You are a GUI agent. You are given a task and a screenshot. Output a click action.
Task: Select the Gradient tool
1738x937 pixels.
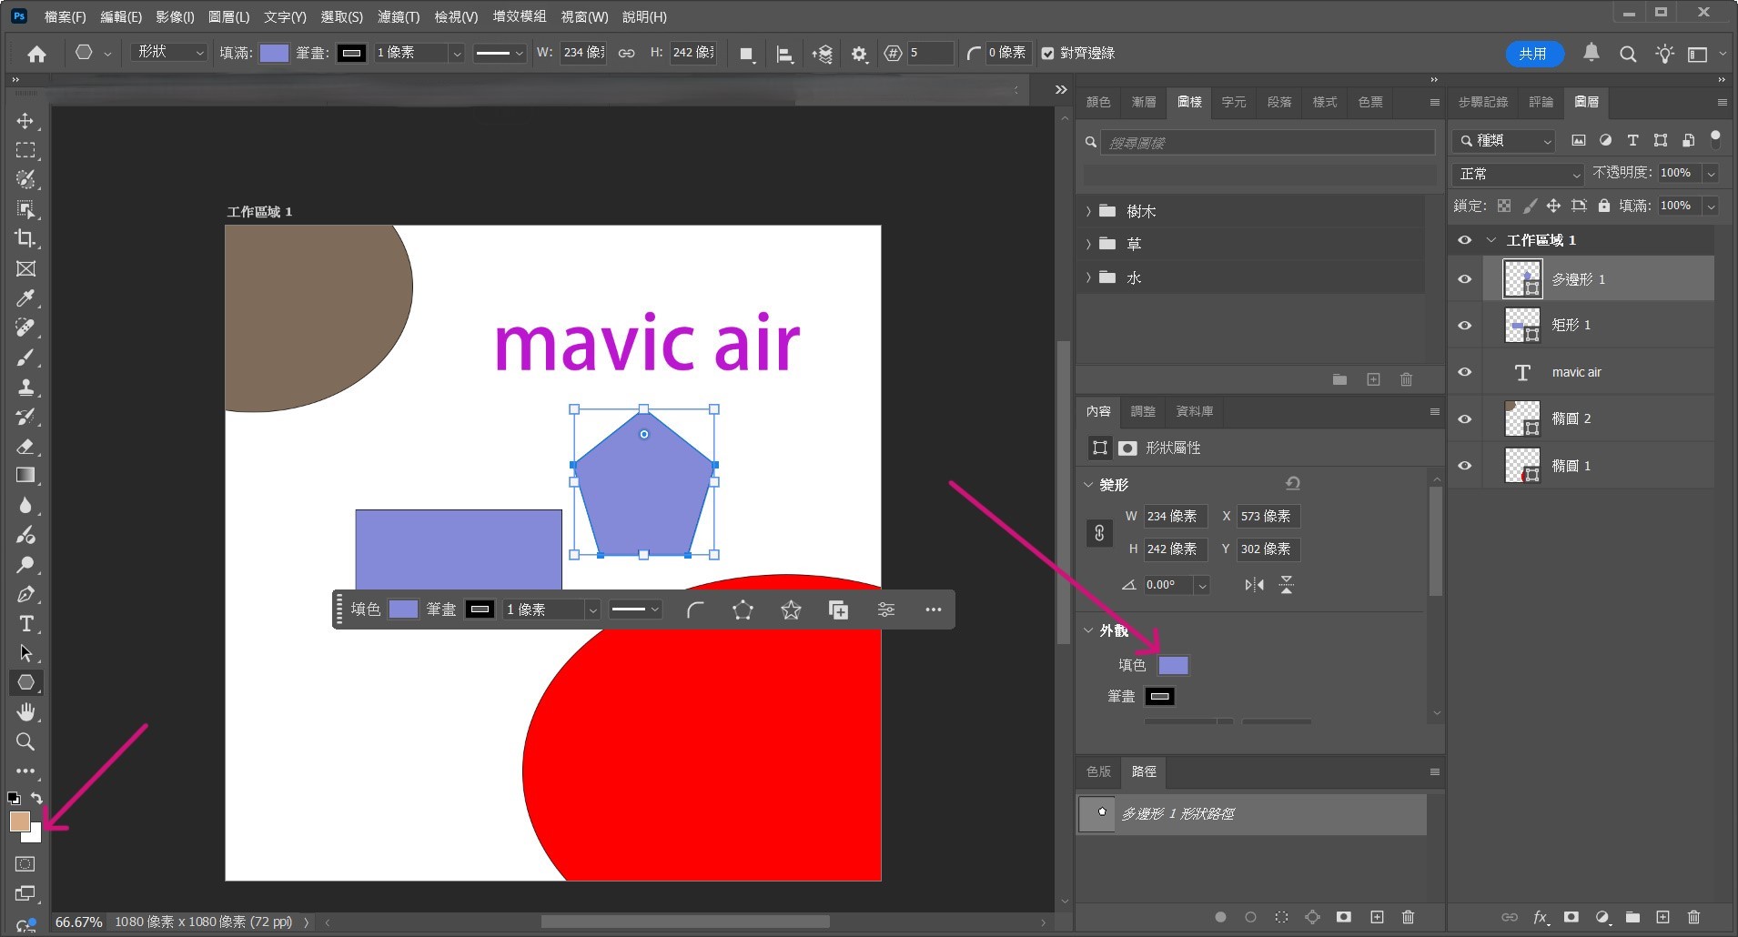click(x=25, y=475)
